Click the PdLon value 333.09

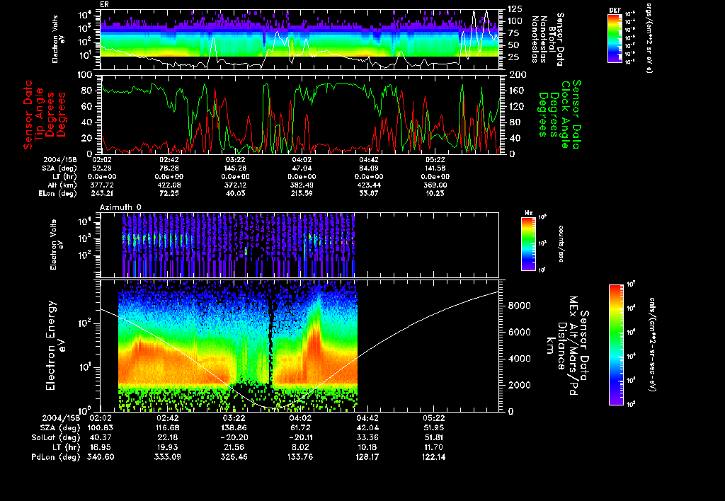pyautogui.click(x=167, y=457)
